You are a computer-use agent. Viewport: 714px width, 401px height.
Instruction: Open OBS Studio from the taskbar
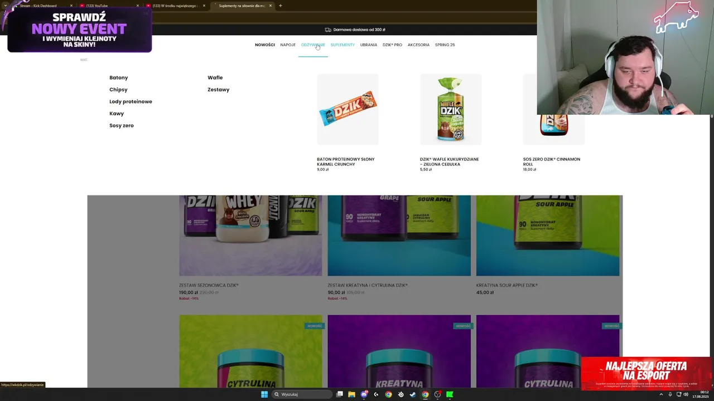437,394
